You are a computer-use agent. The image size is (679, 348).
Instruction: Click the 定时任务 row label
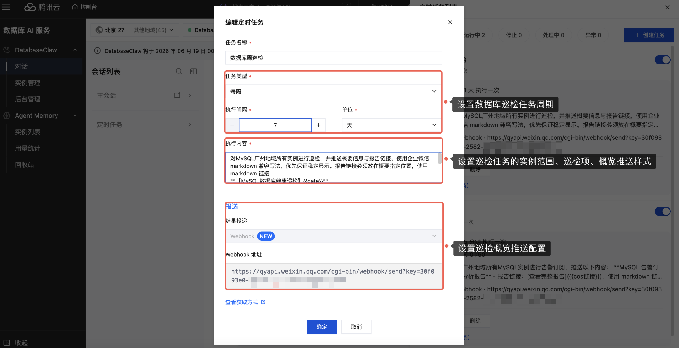(109, 125)
